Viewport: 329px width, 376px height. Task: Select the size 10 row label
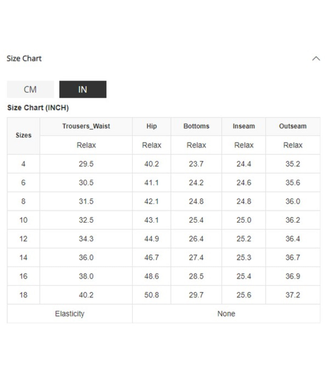23,220
